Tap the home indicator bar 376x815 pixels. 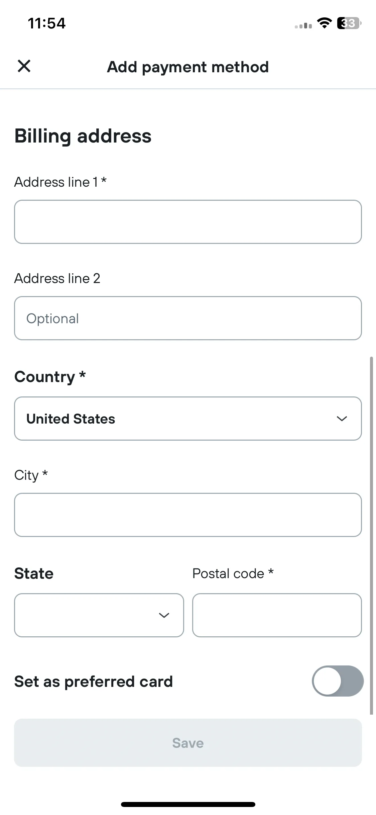(188, 804)
